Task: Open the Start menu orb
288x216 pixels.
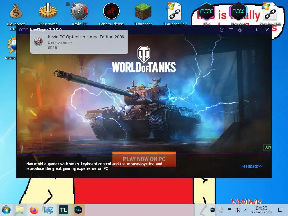Action: 6,210
